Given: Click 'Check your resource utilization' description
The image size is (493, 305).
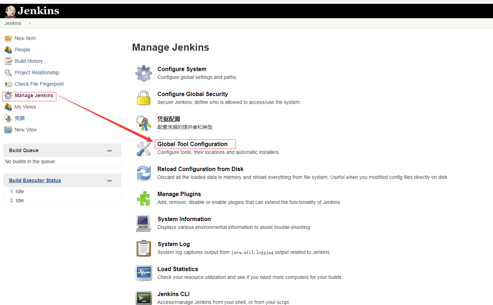Looking at the screenshot, I should 250,277.
